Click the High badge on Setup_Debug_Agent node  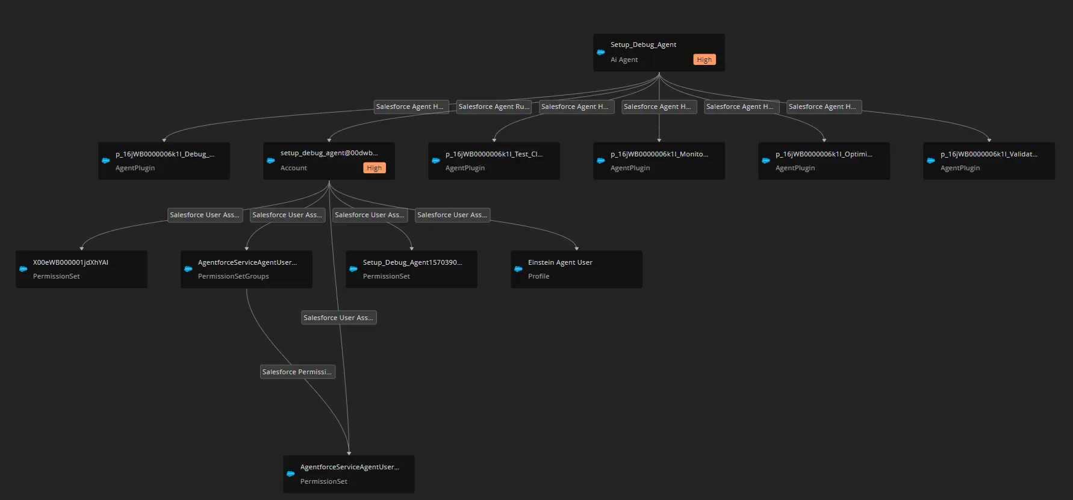click(704, 60)
